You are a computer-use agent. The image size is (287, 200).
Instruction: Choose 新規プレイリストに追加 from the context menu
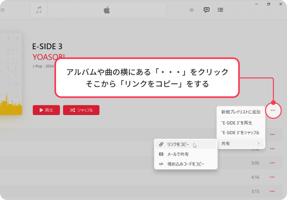pos(241,112)
